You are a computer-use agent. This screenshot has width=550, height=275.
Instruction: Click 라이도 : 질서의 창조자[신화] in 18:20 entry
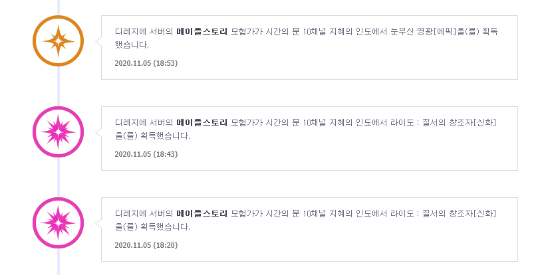(x=444, y=214)
